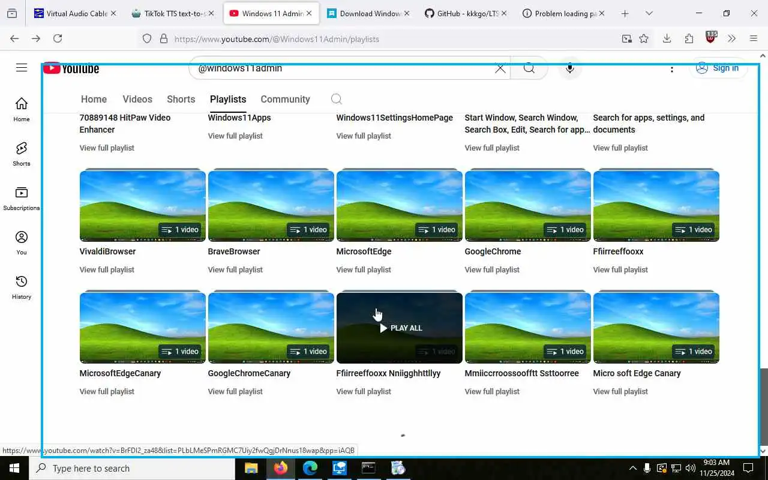The height and width of the screenshot is (480, 768).
Task: Click the Firefox address bar URL
Action: tap(277, 39)
